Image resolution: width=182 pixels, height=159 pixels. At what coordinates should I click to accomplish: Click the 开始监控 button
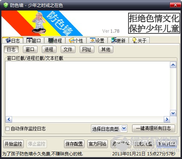pos(13,144)
